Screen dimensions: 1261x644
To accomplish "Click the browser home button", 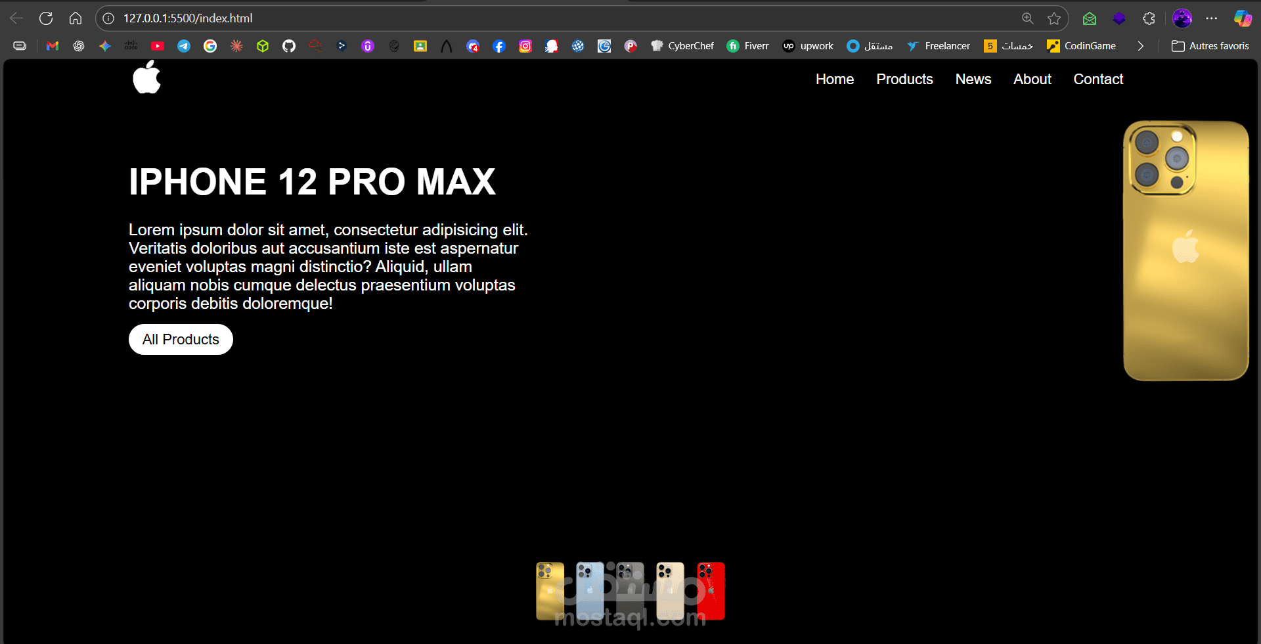I will [x=76, y=18].
